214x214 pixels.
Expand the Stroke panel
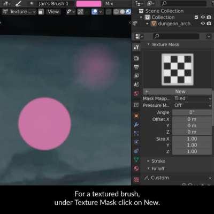coord(148,161)
